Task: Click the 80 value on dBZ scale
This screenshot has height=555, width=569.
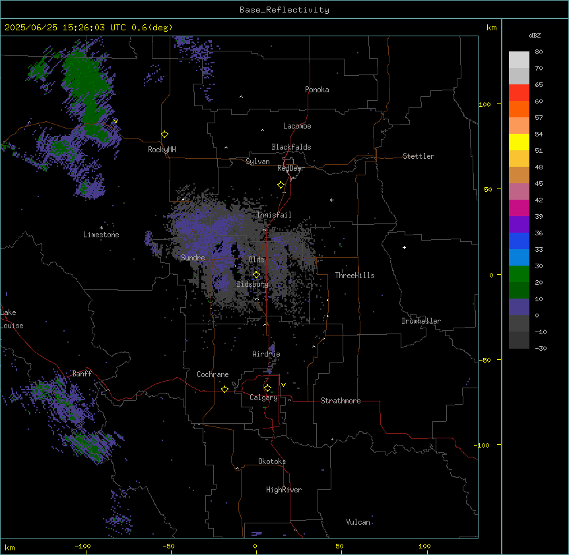Action: 539,52
